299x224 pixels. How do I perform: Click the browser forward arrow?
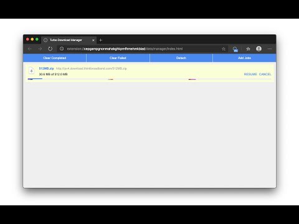(x=40, y=49)
